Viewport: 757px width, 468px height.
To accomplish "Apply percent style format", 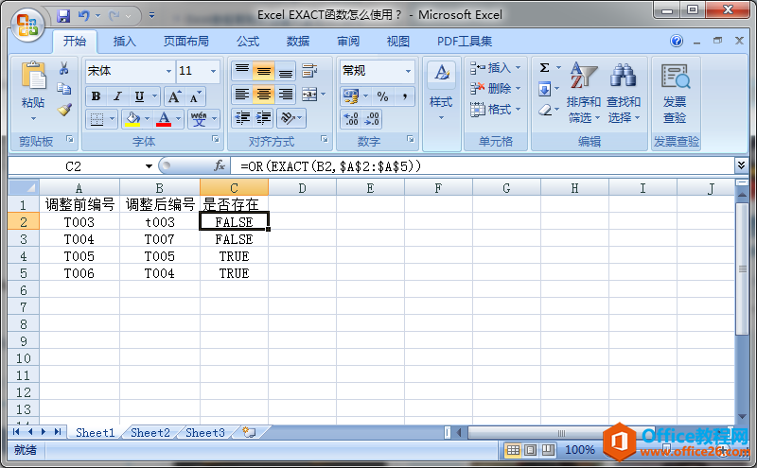I will 383,96.
